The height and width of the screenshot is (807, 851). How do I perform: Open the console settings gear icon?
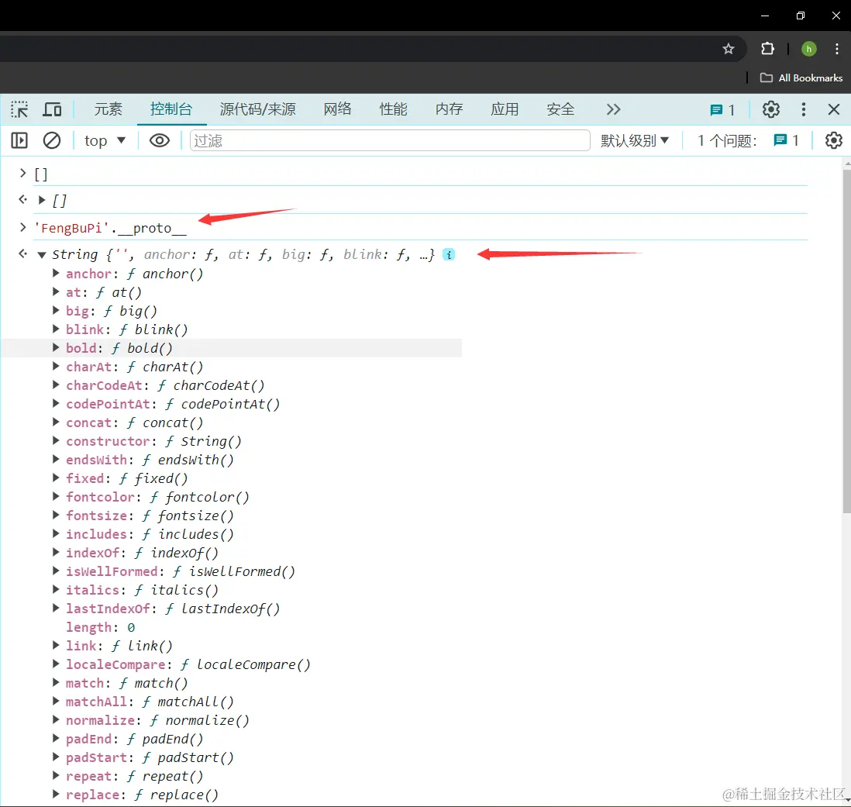click(834, 141)
